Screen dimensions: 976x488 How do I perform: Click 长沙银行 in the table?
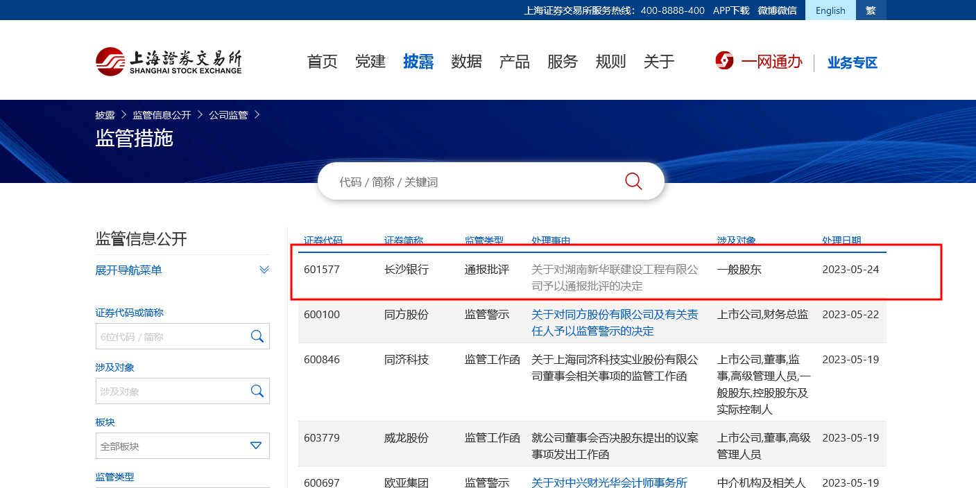point(406,270)
